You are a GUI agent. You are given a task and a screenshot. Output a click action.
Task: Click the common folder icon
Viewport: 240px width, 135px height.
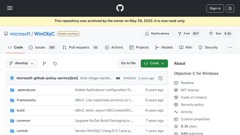[12, 121]
